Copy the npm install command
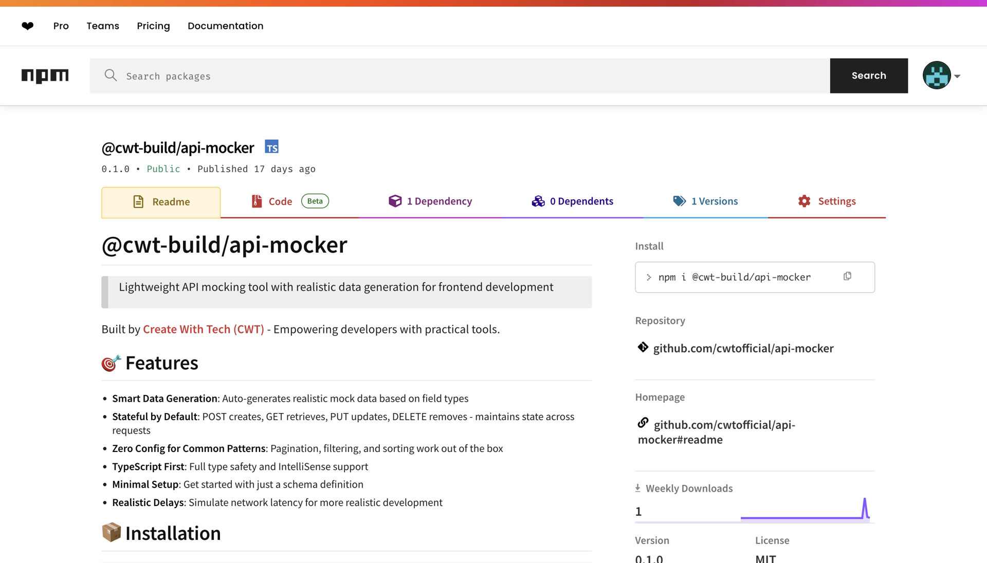The height and width of the screenshot is (563, 987). tap(847, 276)
